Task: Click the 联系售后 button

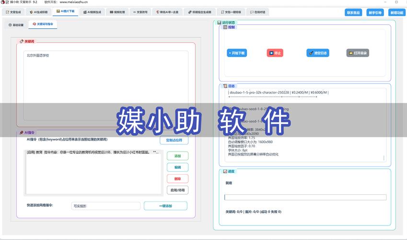Action: (x=353, y=12)
